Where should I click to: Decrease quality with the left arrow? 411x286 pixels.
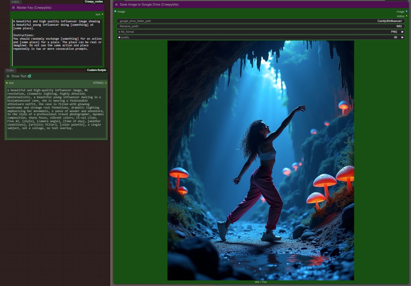(119, 37)
